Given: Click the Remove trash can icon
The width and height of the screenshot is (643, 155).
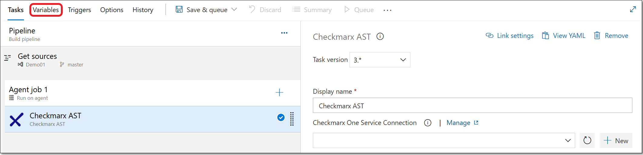Looking at the screenshot, I should tap(597, 35).
